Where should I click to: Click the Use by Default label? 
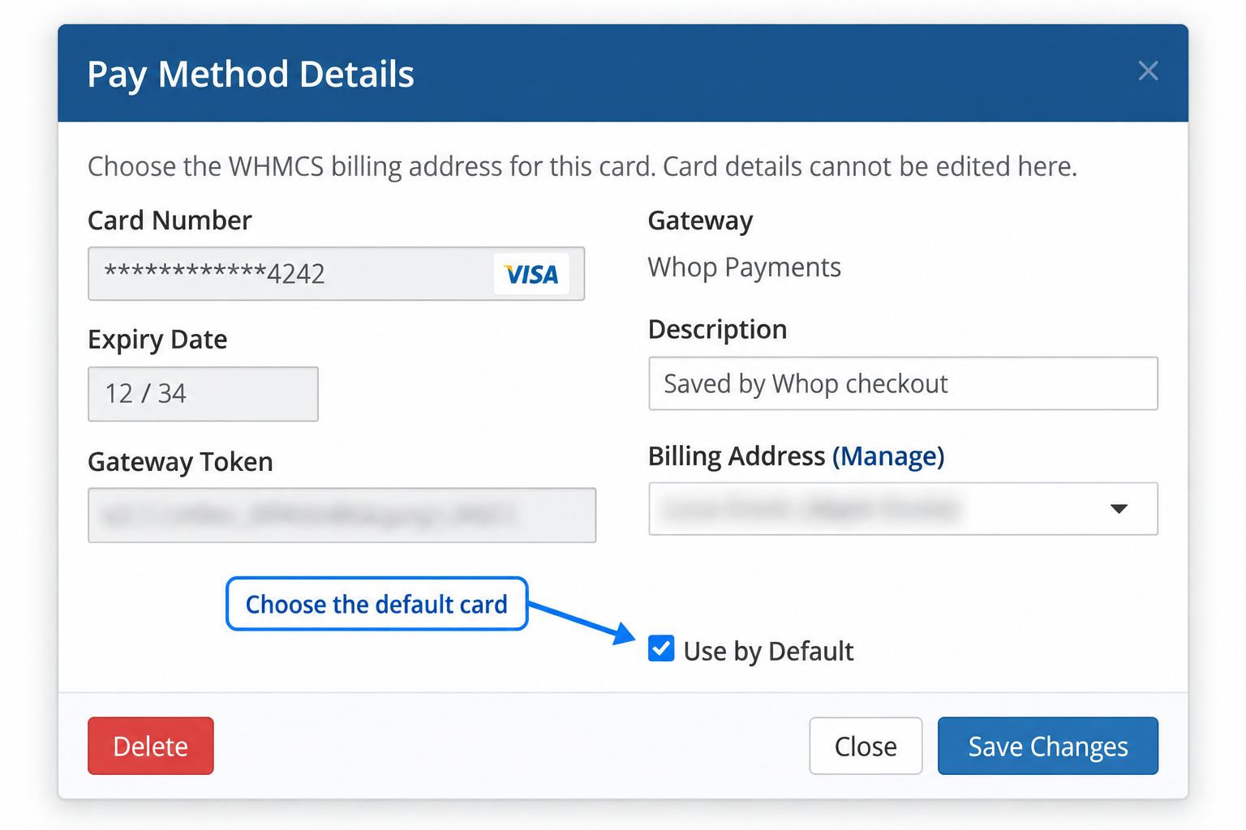pos(768,651)
